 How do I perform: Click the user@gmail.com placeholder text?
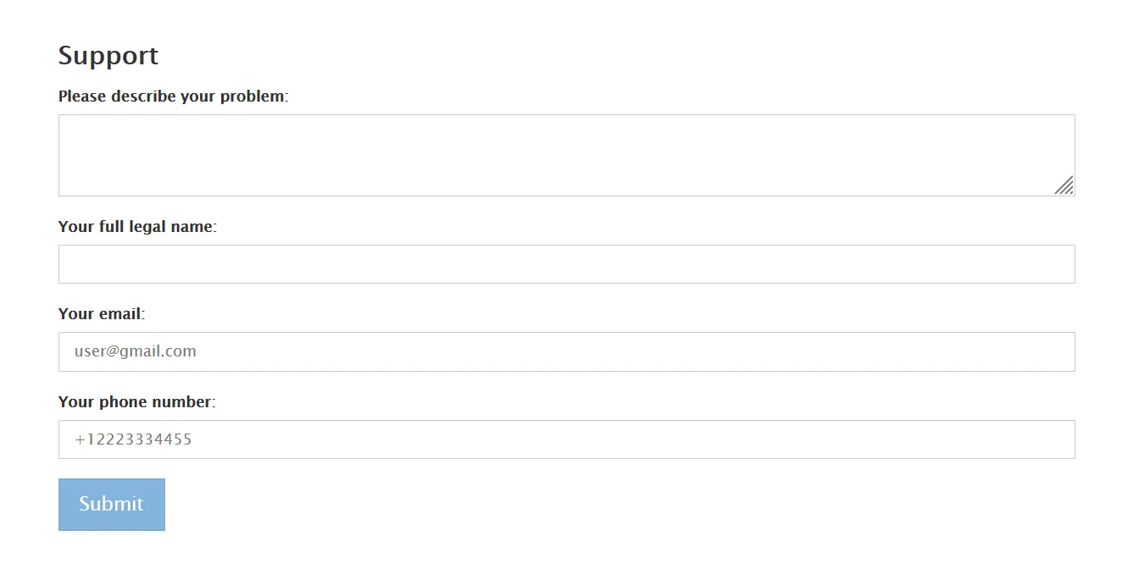[x=136, y=351]
